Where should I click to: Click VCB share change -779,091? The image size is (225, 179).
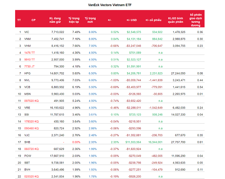point(157,87)
